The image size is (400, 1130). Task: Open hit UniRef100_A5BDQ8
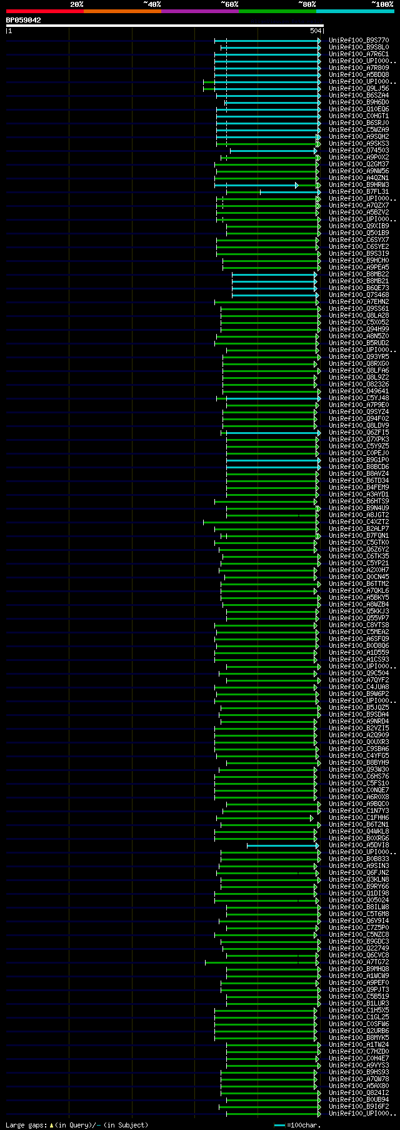coord(359,74)
